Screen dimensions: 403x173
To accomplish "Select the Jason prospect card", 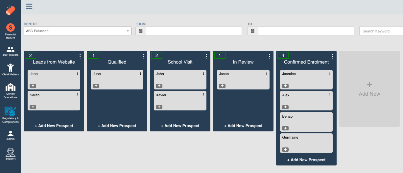I will pos(243,80).
